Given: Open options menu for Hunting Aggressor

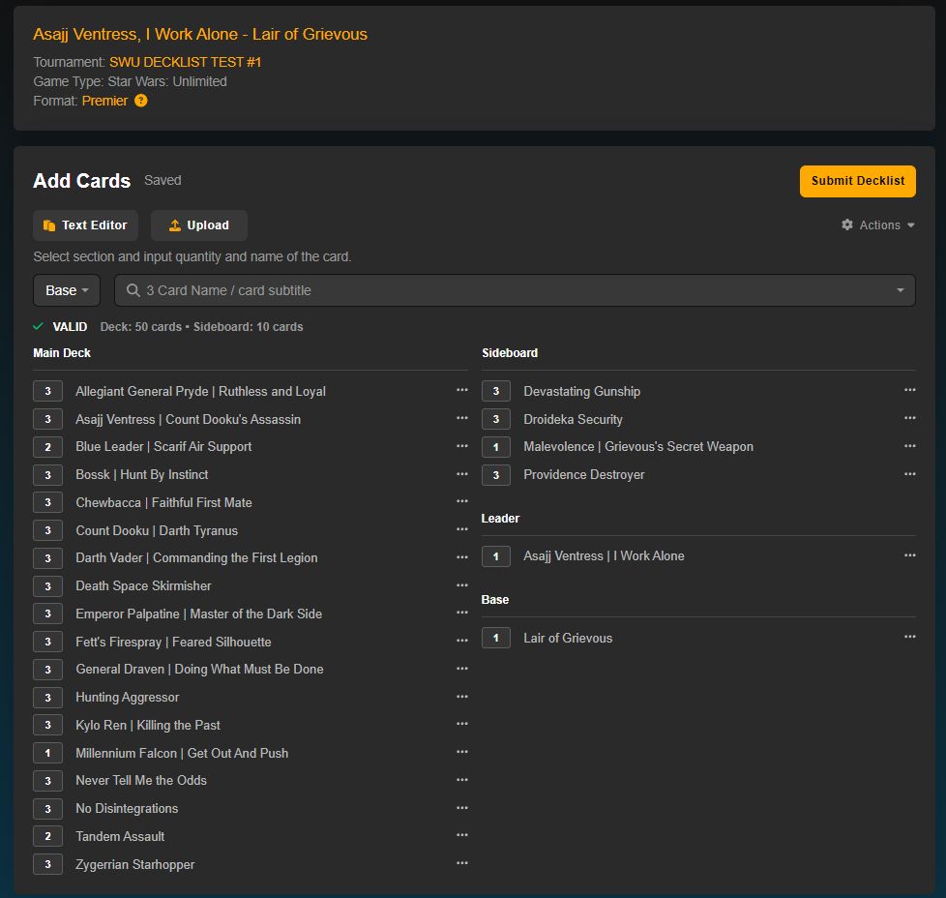Looking at the screenshot, I should (x=462, y=697).
